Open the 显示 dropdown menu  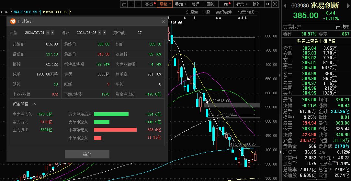242,4
